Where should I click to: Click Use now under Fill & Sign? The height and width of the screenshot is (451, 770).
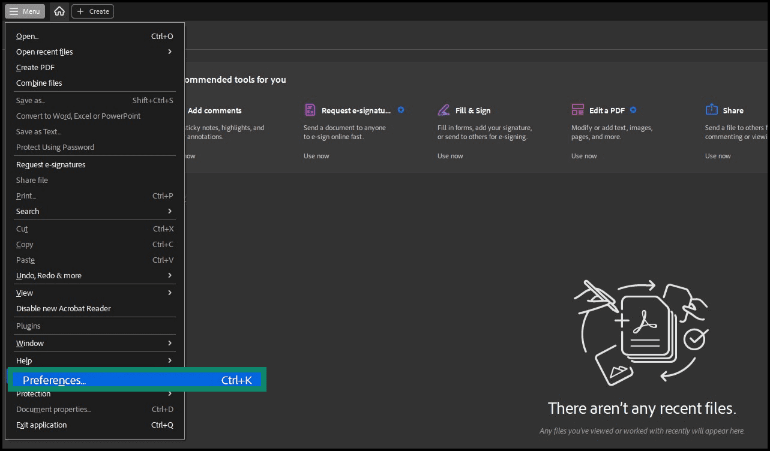(x=450, y=155)
